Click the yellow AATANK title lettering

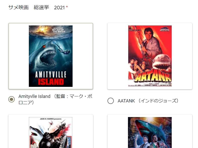tap(153, 77)
